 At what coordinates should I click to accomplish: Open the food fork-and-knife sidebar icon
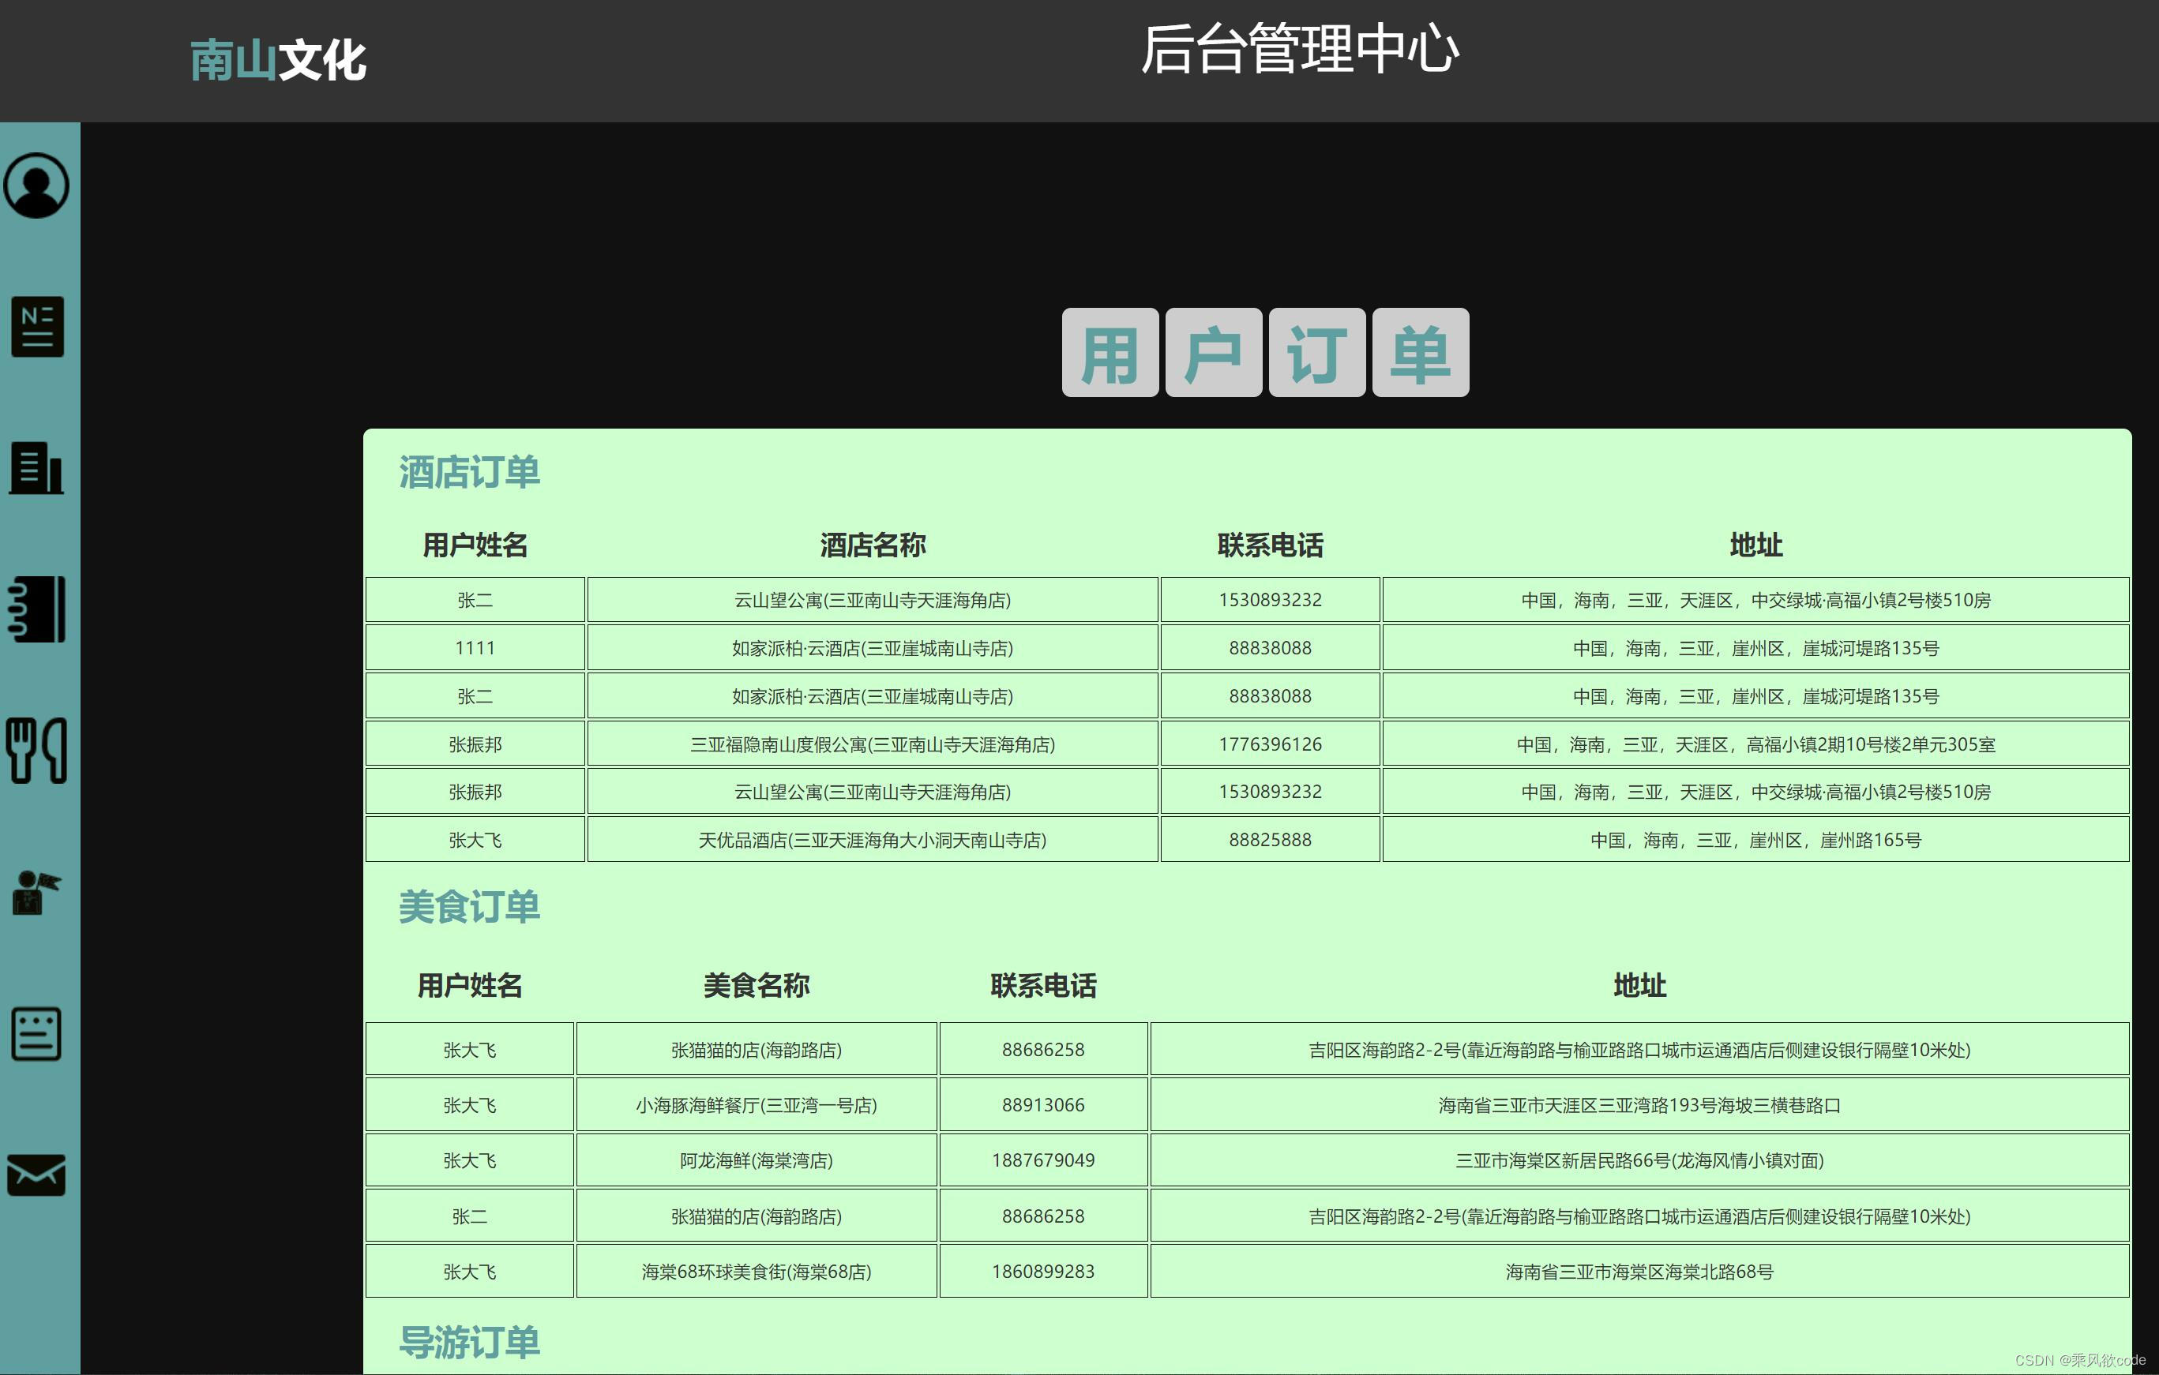37,750
